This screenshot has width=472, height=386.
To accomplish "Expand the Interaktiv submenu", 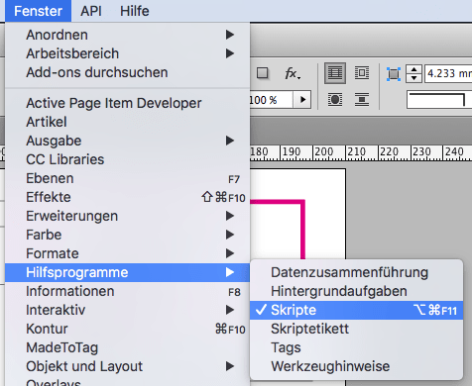I will (128, 310).
